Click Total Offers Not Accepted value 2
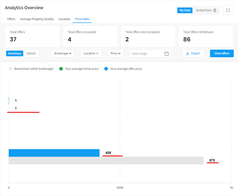 (x=127, y=39)
